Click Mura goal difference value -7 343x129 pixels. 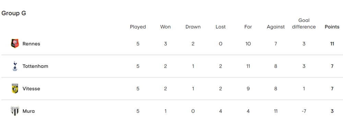304,111
